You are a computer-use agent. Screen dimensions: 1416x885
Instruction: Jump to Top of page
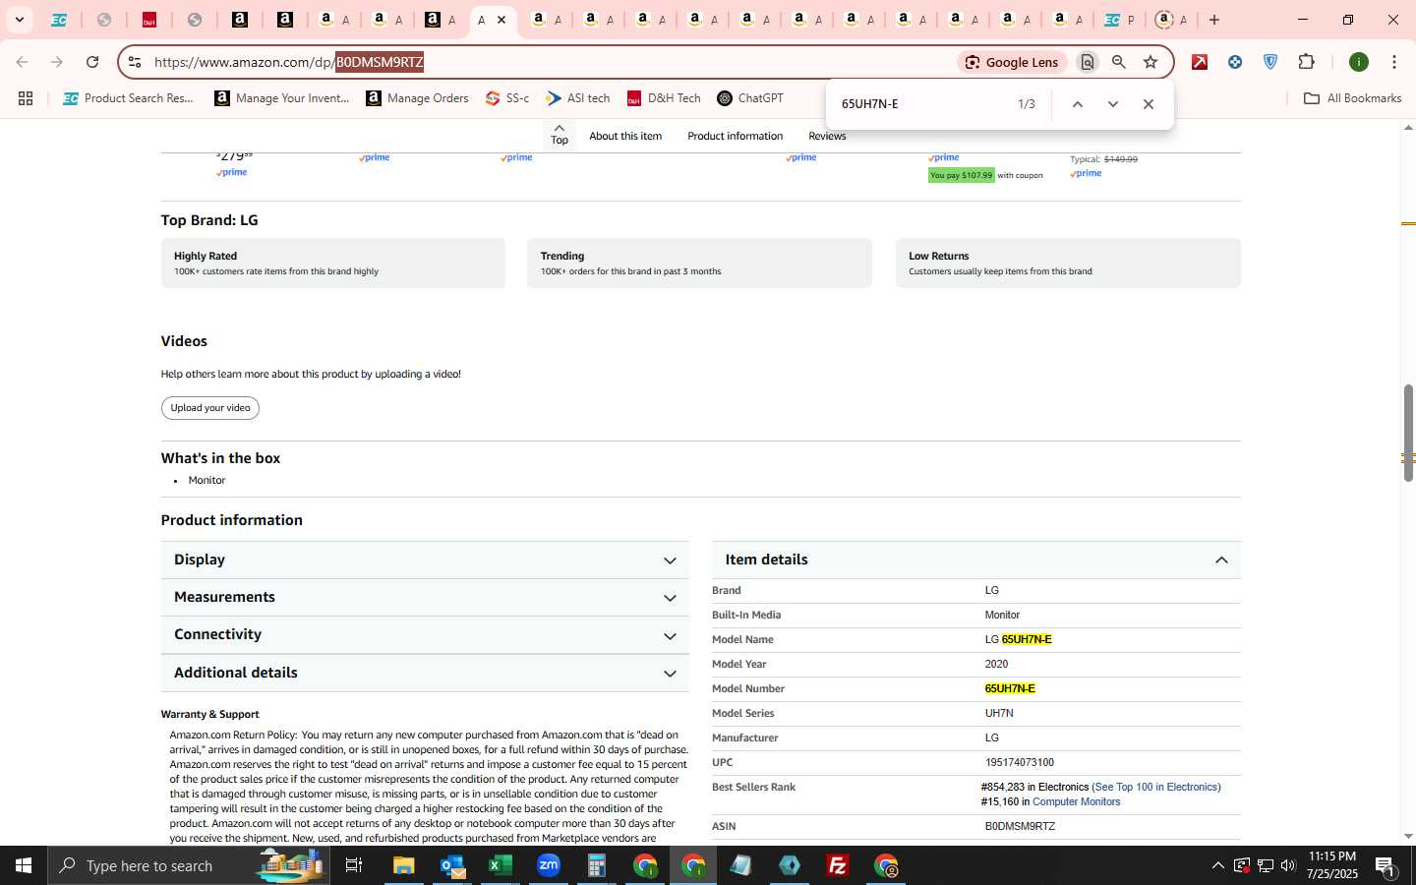click(x=560, y=135)
